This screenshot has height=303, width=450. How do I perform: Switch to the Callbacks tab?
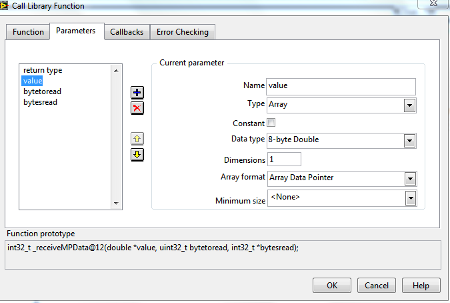[127, 32]
